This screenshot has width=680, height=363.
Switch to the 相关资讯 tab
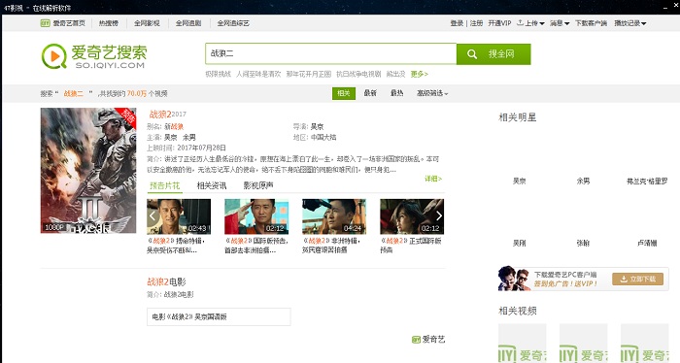tap(212, 185)
